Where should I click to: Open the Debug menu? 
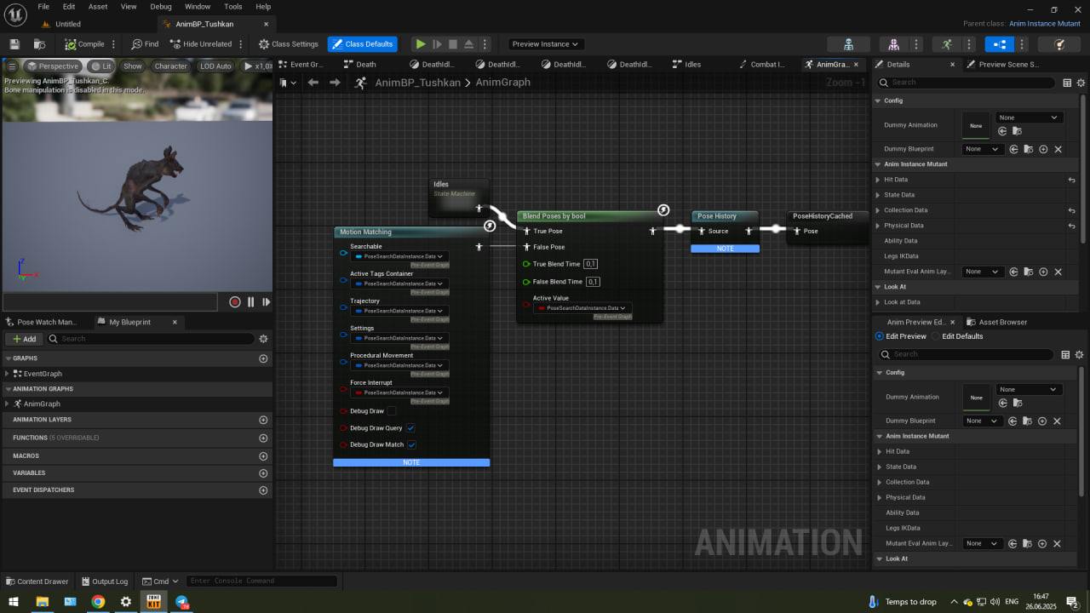pos(161,7)
